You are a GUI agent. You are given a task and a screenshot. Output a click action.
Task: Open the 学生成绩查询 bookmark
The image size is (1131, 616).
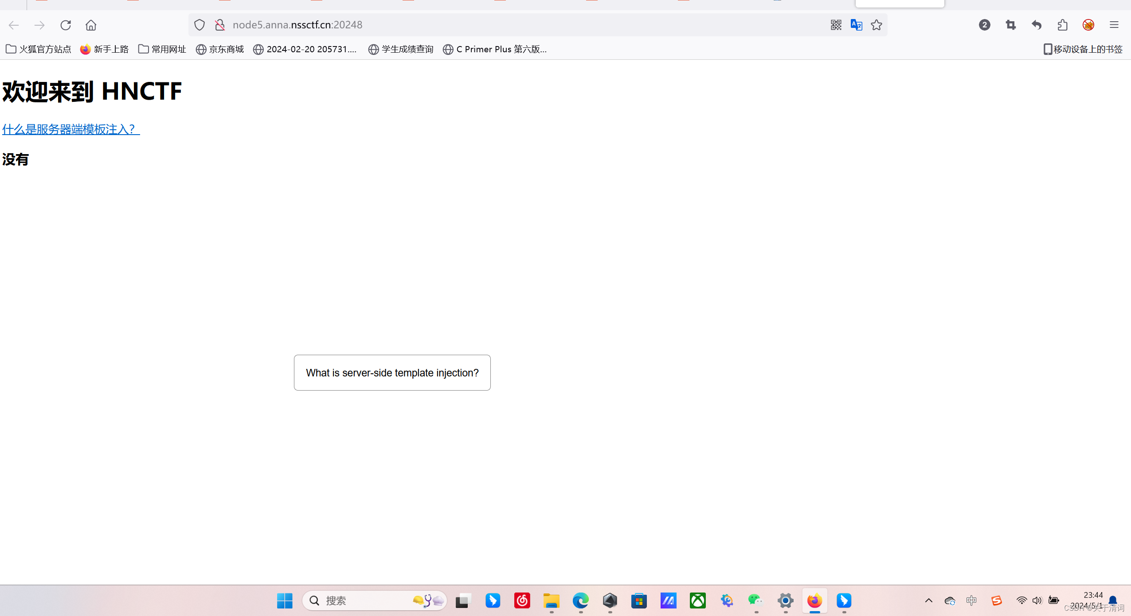[x=401, y=49]
